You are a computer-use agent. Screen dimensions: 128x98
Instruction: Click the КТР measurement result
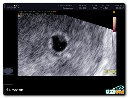click(x=110, y=71)
